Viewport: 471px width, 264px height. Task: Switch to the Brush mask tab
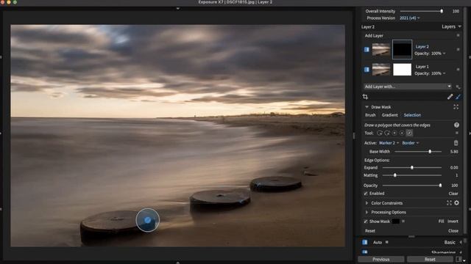tap(370, 115)
